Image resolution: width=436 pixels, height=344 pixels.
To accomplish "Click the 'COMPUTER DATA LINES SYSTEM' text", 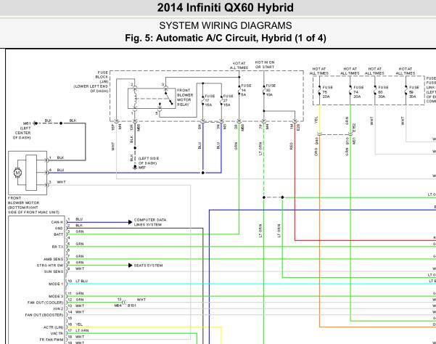I will (150, 222).
